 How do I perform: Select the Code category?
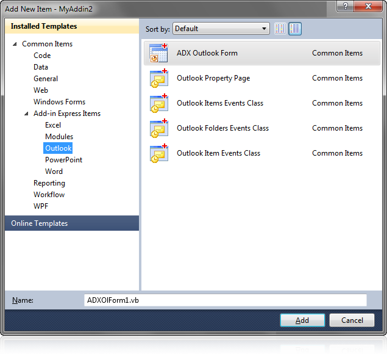(42, 56)
